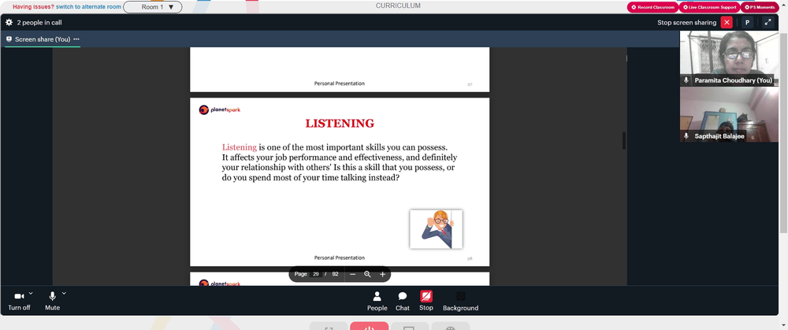Turn off the camera
The height and width of the screenshot is (330, 788).
tap(19, 301)
